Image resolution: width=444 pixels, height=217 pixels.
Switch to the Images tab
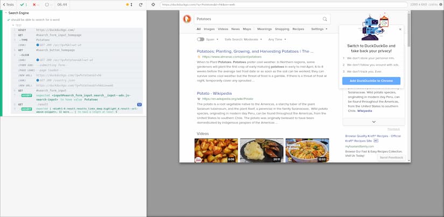point(209,29)
